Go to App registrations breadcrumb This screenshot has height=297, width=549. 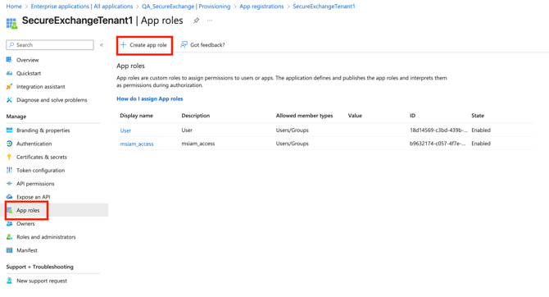261,7
